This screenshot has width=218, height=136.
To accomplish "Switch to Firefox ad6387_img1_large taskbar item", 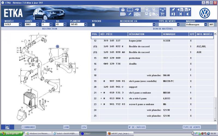I will (x=120, y=134).
